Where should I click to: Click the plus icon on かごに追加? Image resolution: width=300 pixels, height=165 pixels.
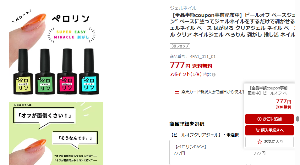[259, 119]
